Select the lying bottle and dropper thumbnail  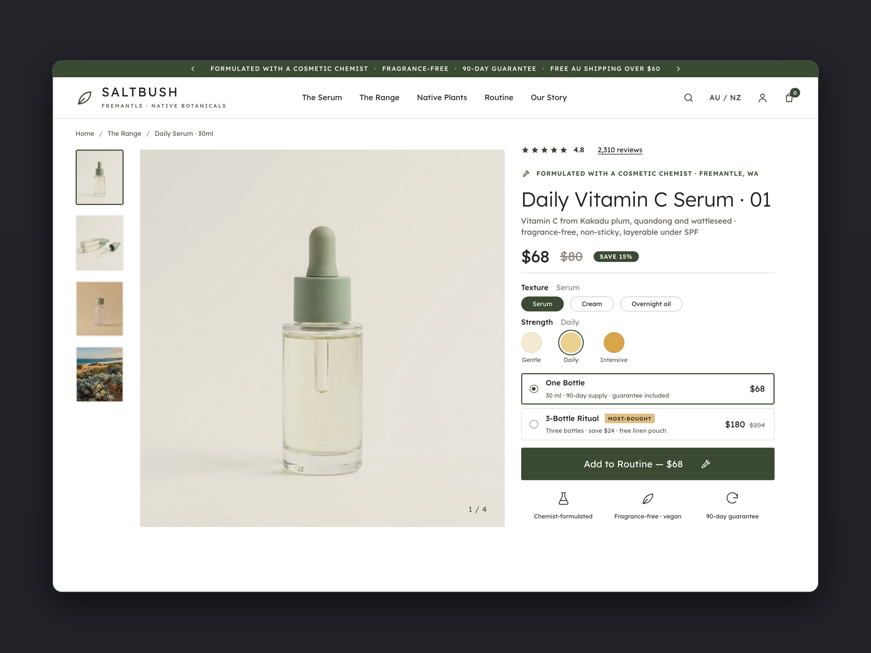coord(100,243)
